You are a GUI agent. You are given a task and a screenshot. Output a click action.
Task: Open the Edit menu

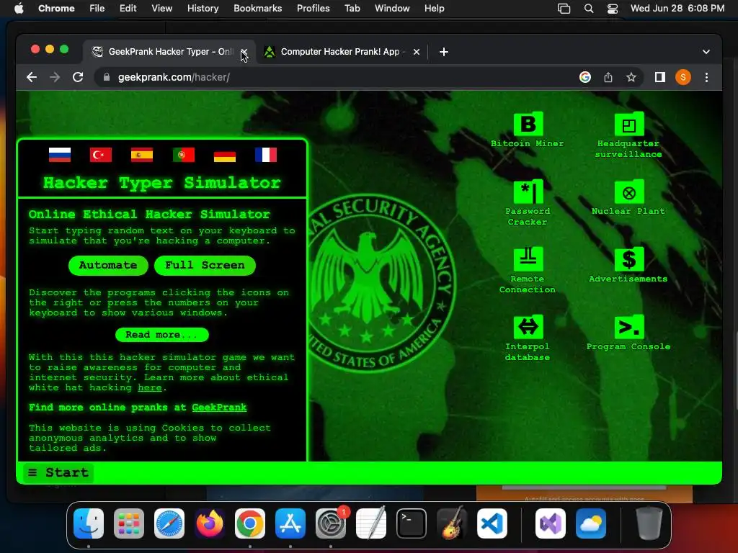(x=128, y=8)
